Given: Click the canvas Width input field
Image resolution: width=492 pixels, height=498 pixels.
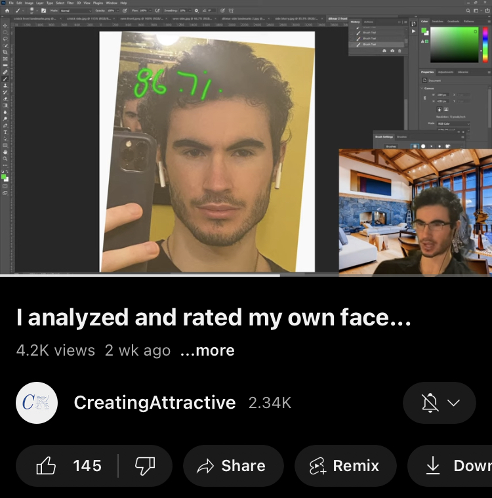Looking at the screenshot, I should pyautogui.click(x=443, y=94).
